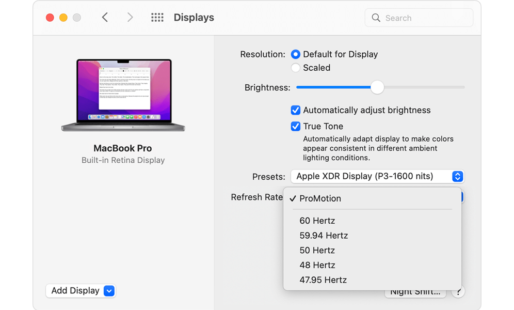514x310 pixels.
Task: Click the help question mark button
Action: 458,292
